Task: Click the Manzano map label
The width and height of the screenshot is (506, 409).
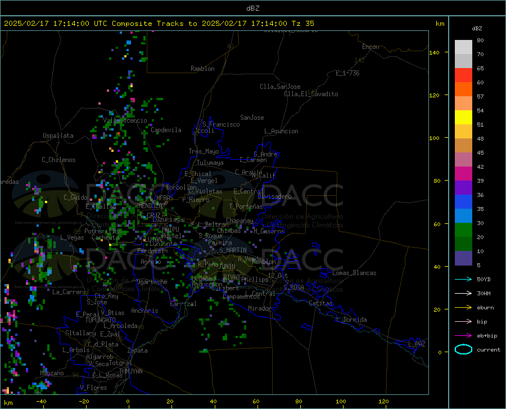Action: click(52, 373)
